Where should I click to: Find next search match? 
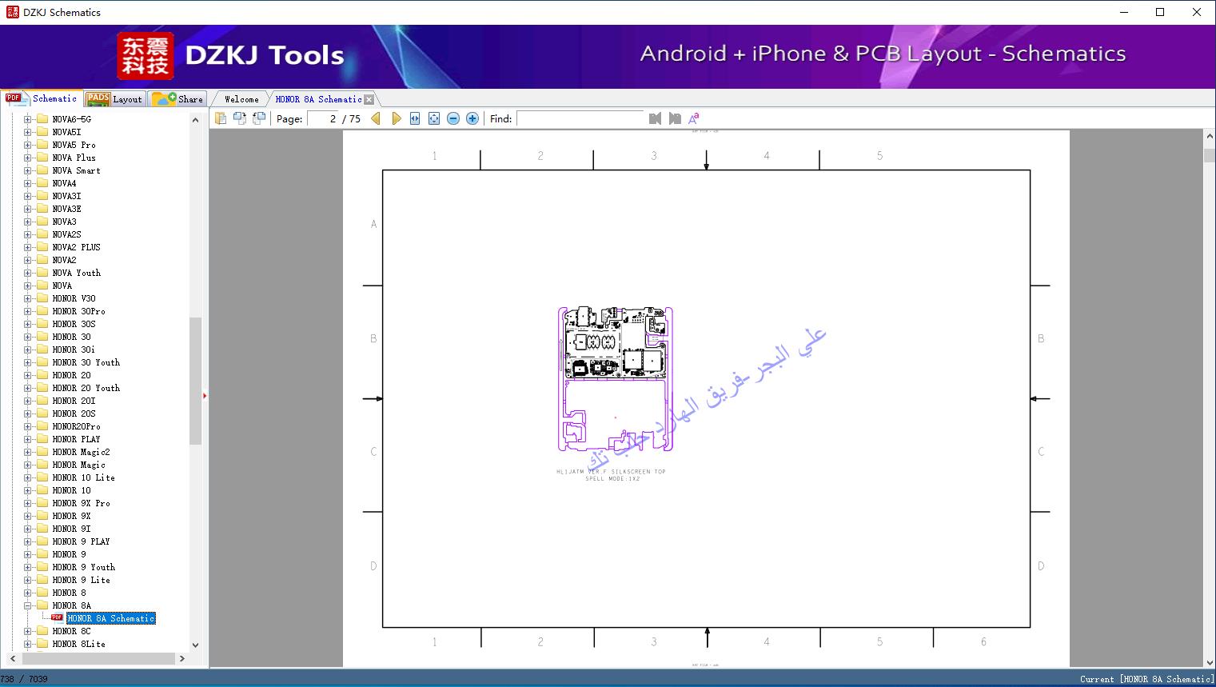coord(675,118)
